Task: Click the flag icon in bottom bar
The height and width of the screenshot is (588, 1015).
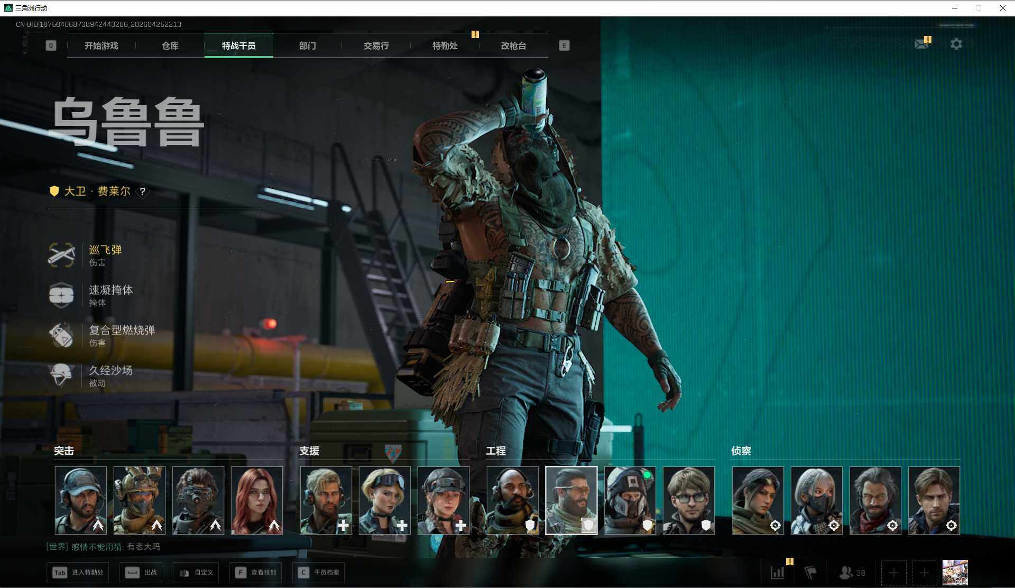Action: (x=810, y=572)
